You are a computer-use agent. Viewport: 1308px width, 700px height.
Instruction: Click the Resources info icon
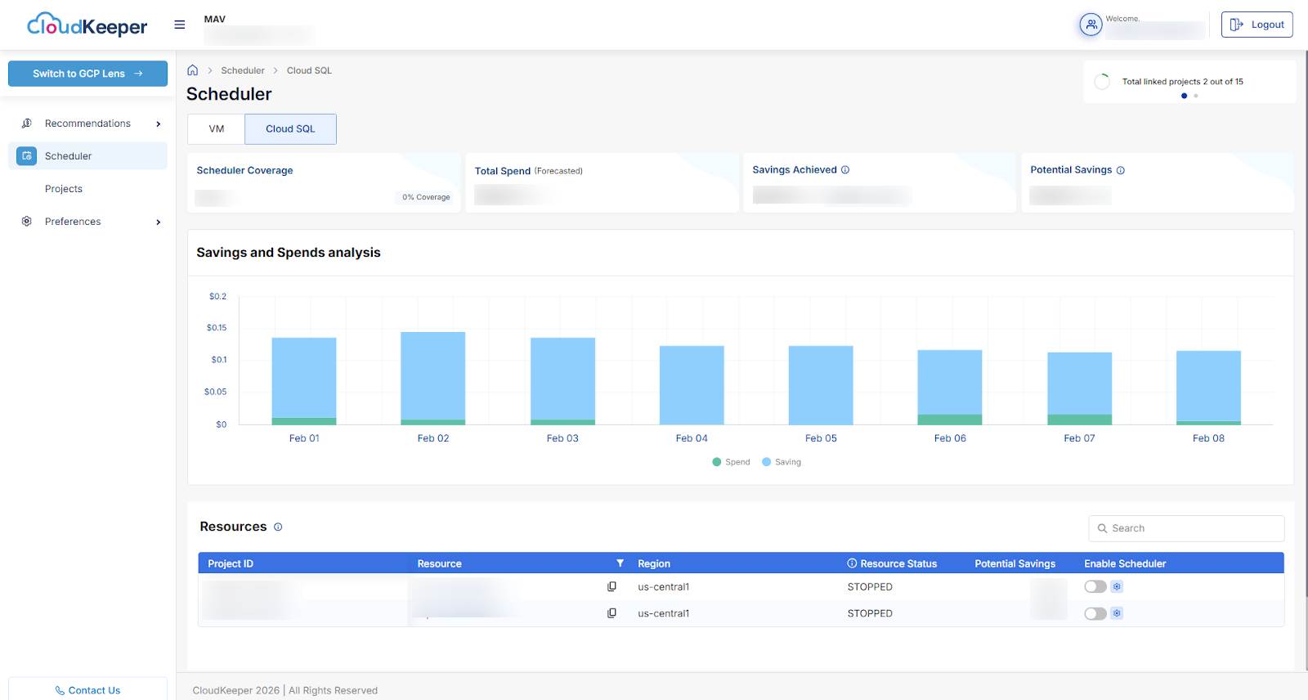point(278,527)
